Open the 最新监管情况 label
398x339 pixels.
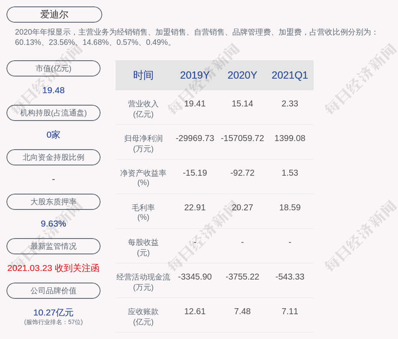53,246
